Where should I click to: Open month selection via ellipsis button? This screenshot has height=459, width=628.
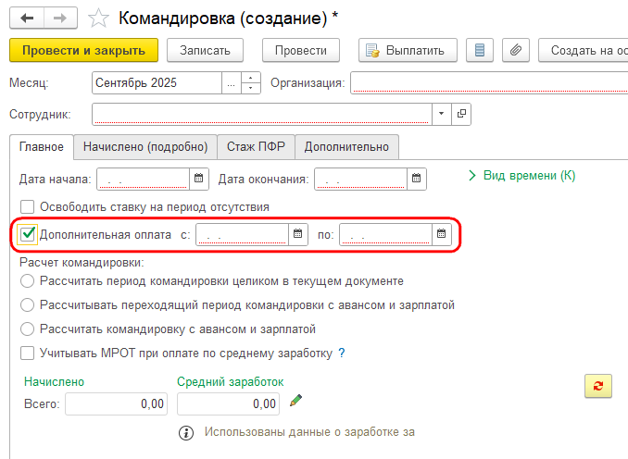[231, 83]
